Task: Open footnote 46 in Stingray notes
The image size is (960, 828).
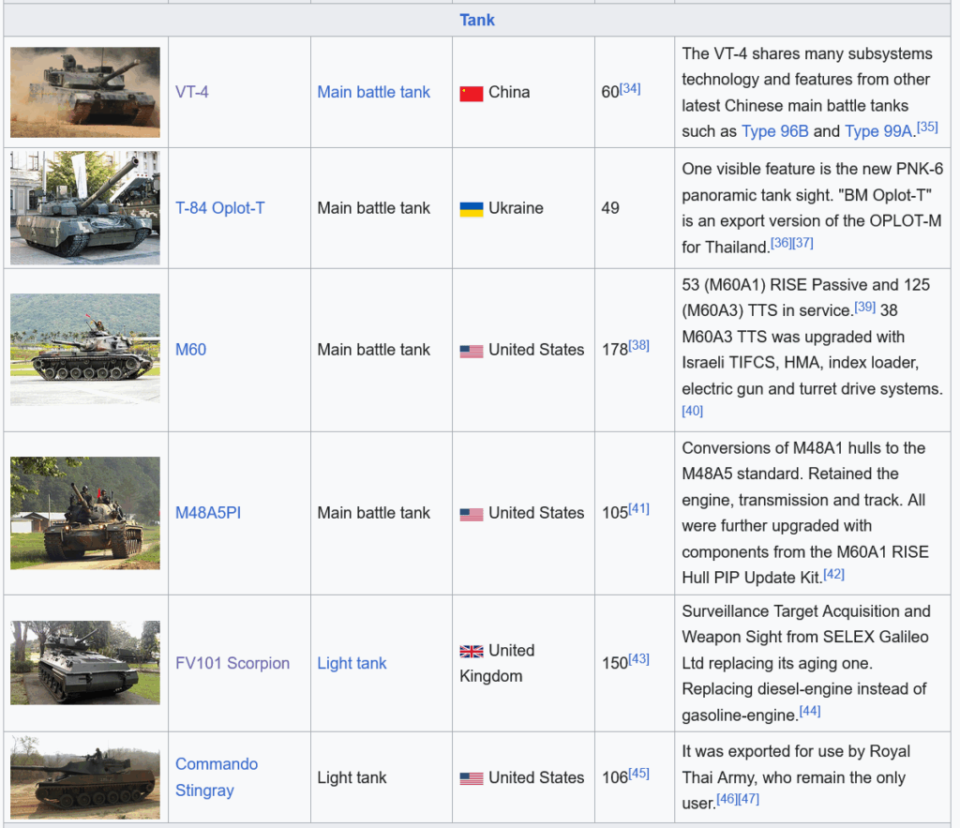Action: click(727, 799)
